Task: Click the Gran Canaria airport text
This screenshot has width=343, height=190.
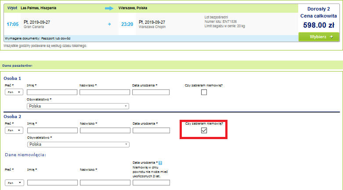Action: [x=34, y=27]
